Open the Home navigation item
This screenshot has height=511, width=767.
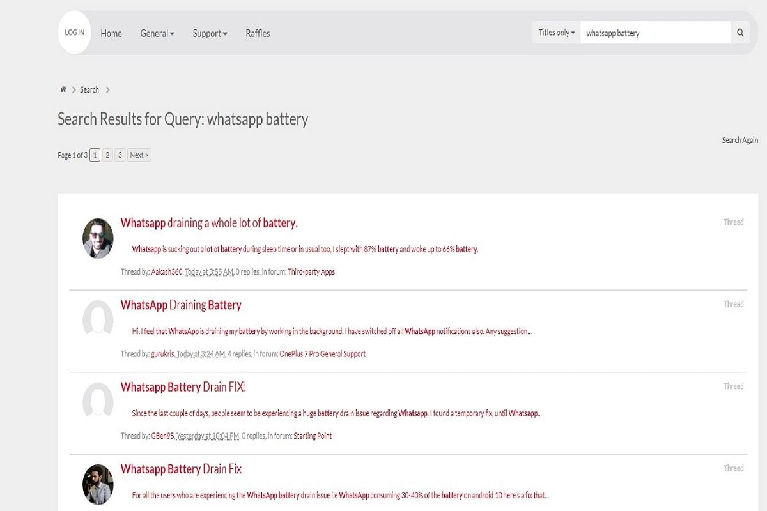point(111,33)
